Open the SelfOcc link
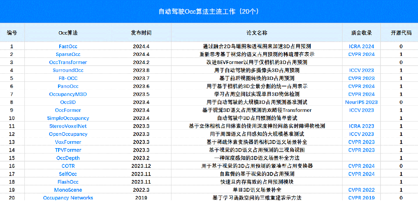This screenshot has height=206, width=418. pyautogui.click(x=68, y=174)
